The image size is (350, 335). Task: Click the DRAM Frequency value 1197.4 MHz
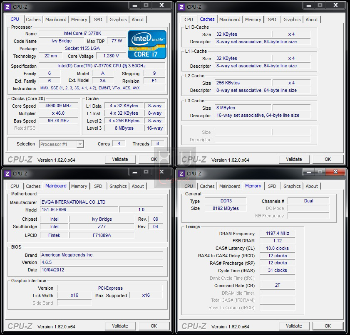[278, 233]
